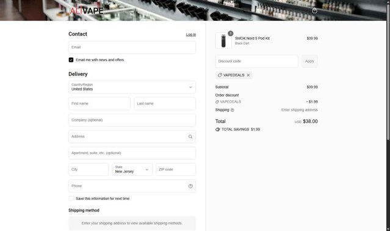
Task: Click the Apply discount button
Action: click(309, 61)
